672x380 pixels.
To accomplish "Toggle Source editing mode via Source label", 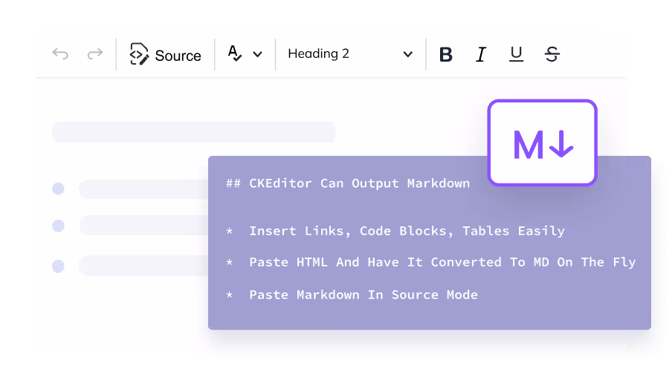I will 178,56.
